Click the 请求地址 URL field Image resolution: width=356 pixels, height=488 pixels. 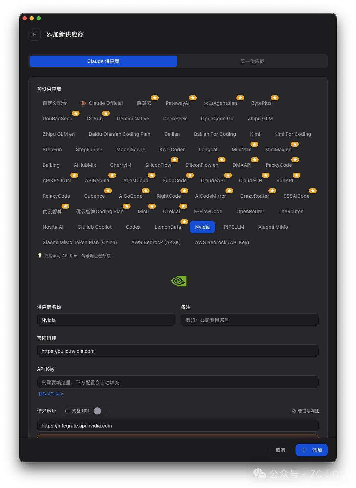click(x=178, y=425)
